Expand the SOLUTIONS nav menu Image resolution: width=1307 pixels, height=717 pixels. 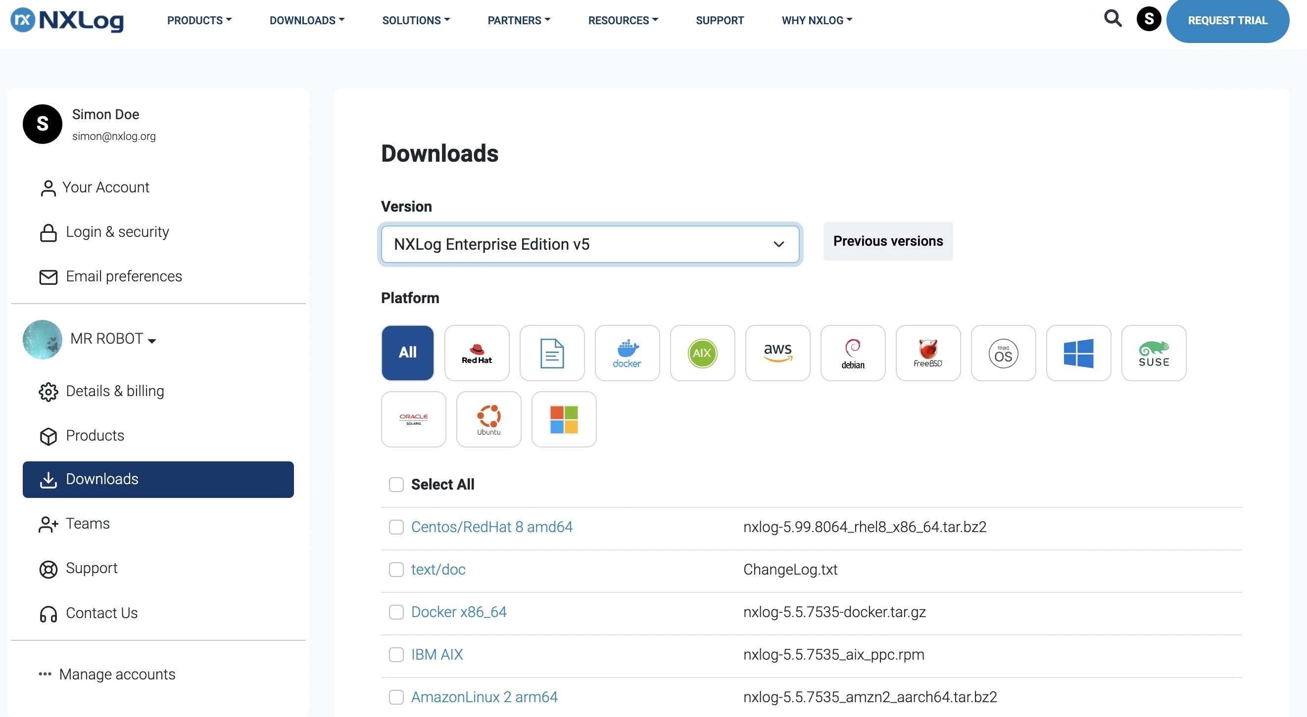point(416,20)
